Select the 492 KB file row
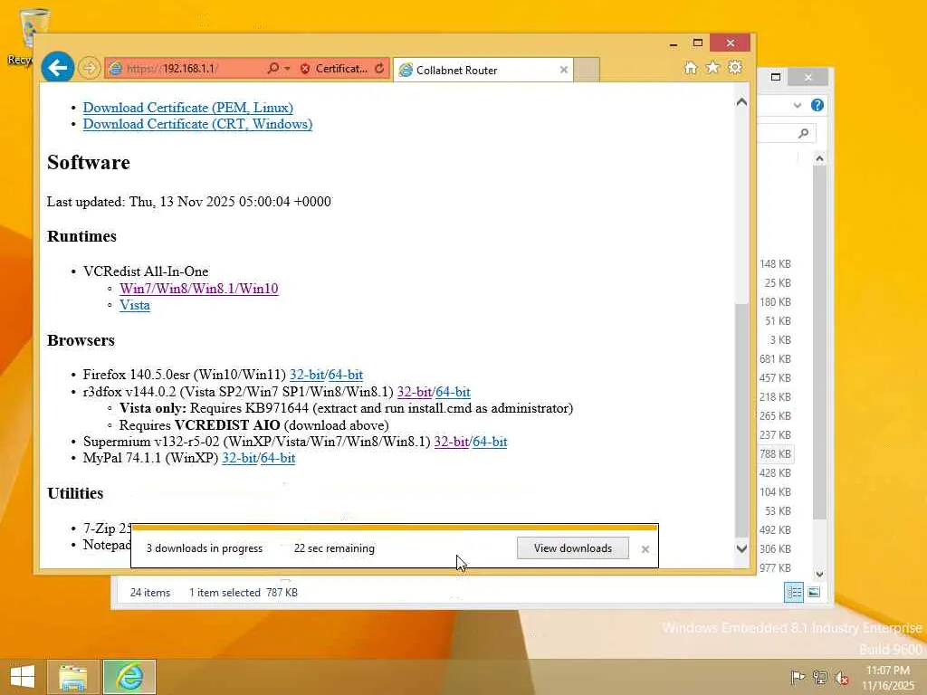Image resolution: width=927 pixels, height=695 pixels. coord(776,530)
